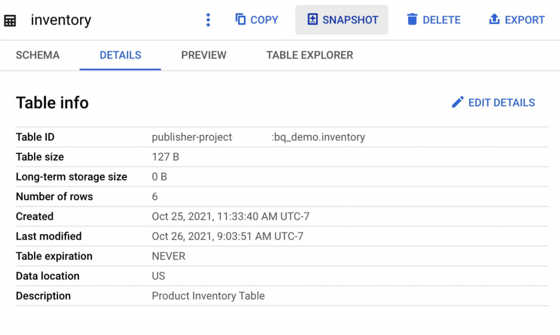The width and height of the screenshot is (560, 335).
Task: Click the 0 B long-term storage value
Action: pos(159,177)
